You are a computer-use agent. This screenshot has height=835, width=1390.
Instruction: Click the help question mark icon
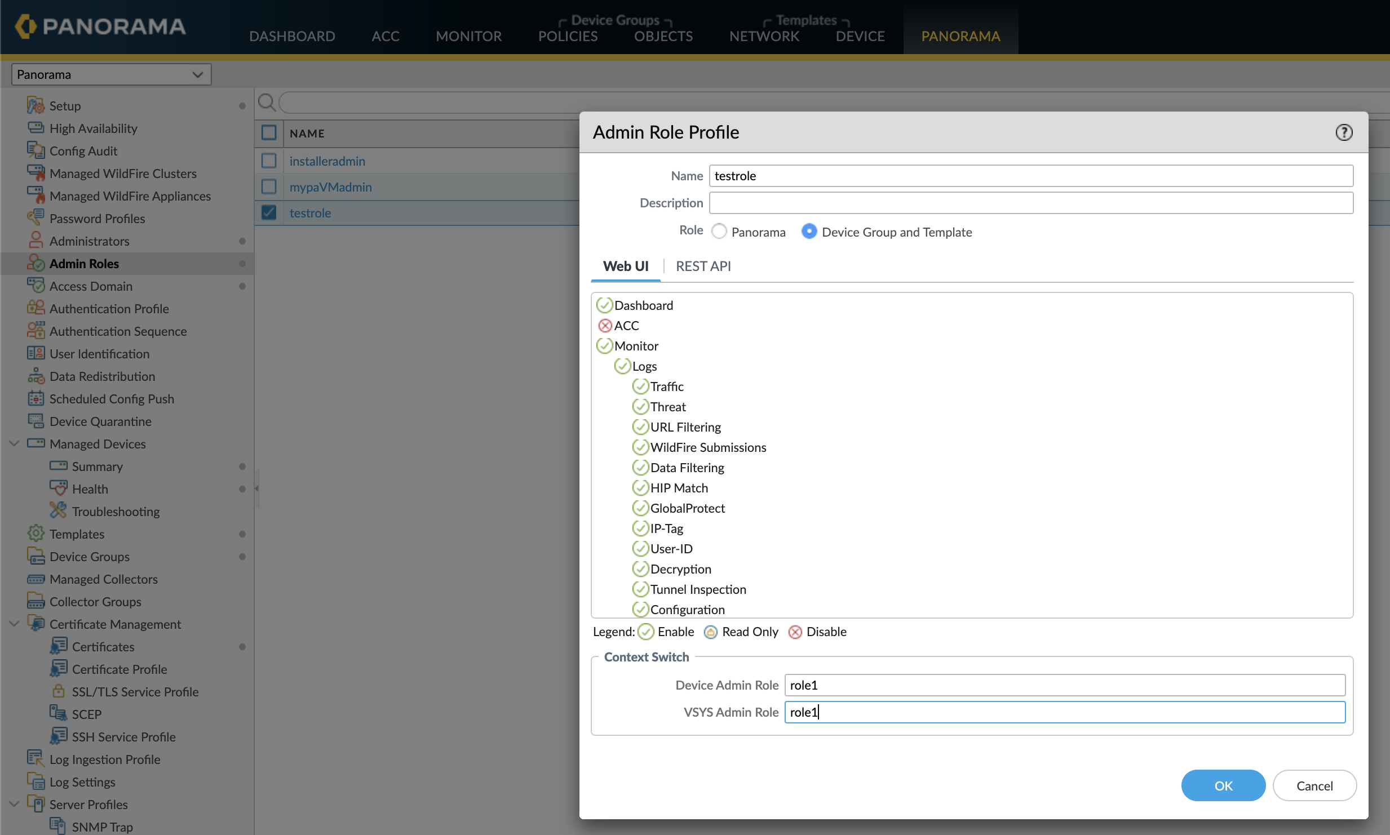click(1344, 132)
